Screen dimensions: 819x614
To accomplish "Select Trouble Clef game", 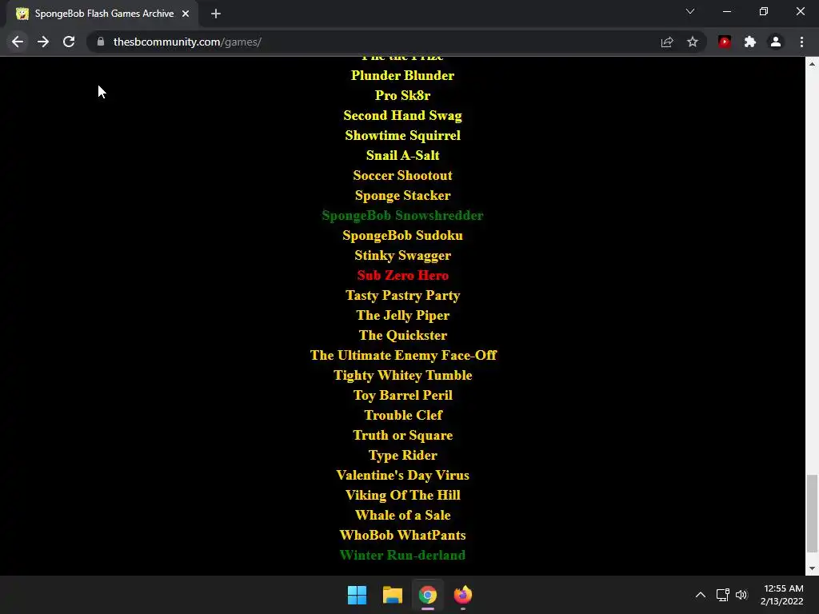I will (403, 415).
